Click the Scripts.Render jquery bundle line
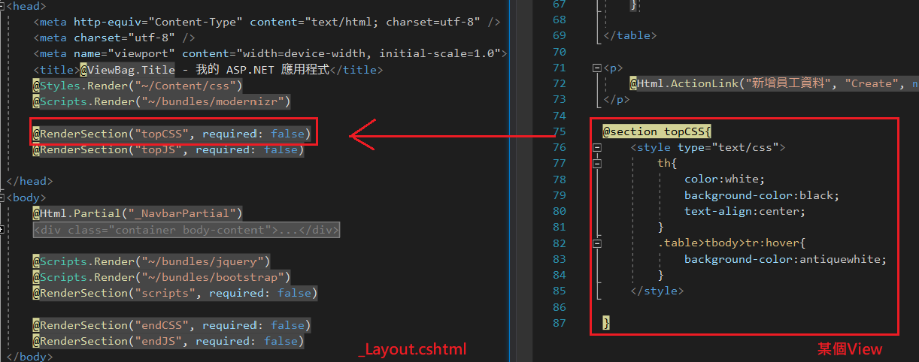 click(x=150, y=261)
